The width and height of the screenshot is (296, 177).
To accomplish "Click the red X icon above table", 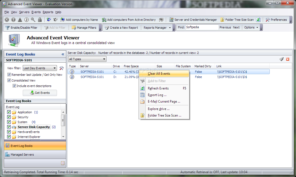I will 288,59.
